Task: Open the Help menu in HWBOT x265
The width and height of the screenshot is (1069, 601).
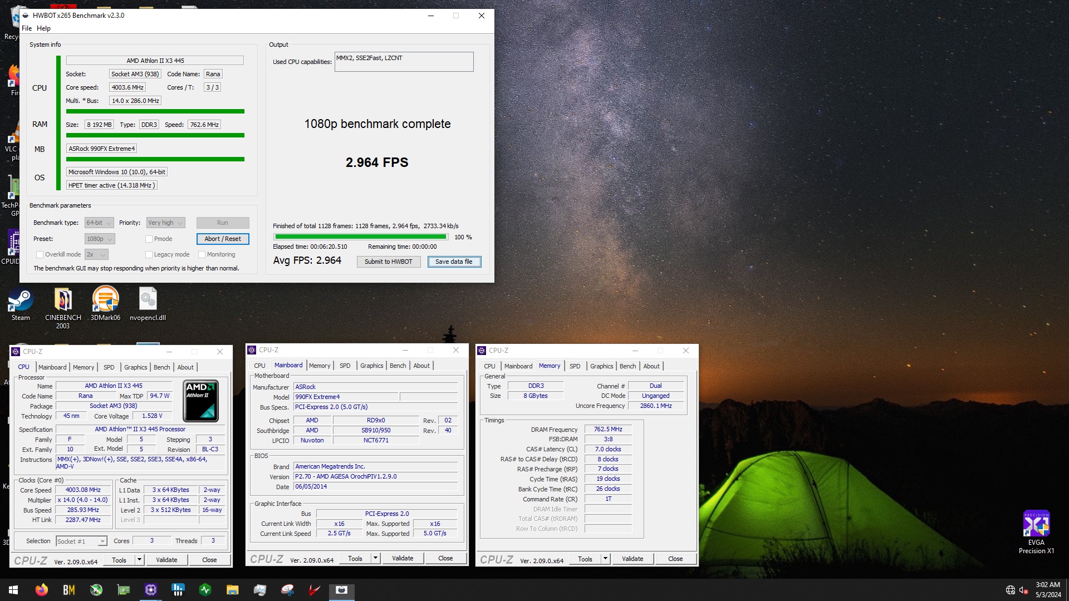Action: coord(43,28)
